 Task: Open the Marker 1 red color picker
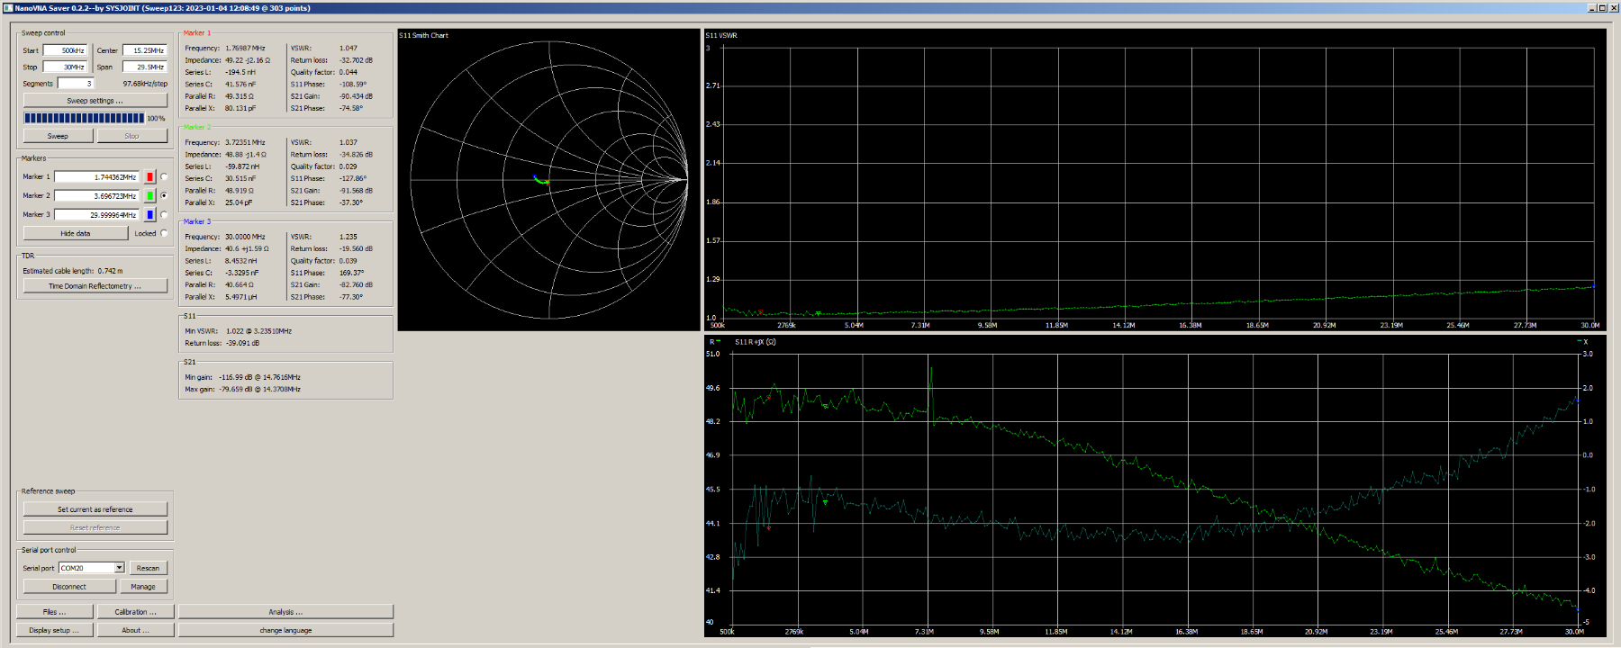tap(149, 177)
